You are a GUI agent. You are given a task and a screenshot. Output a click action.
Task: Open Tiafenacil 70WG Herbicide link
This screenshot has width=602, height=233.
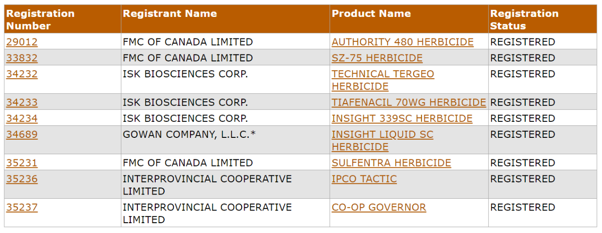[409, 102]
